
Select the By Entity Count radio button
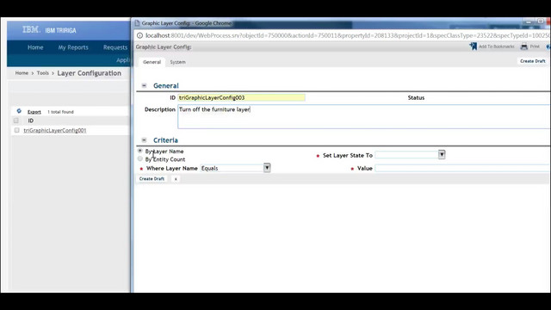tap(139, 158)
